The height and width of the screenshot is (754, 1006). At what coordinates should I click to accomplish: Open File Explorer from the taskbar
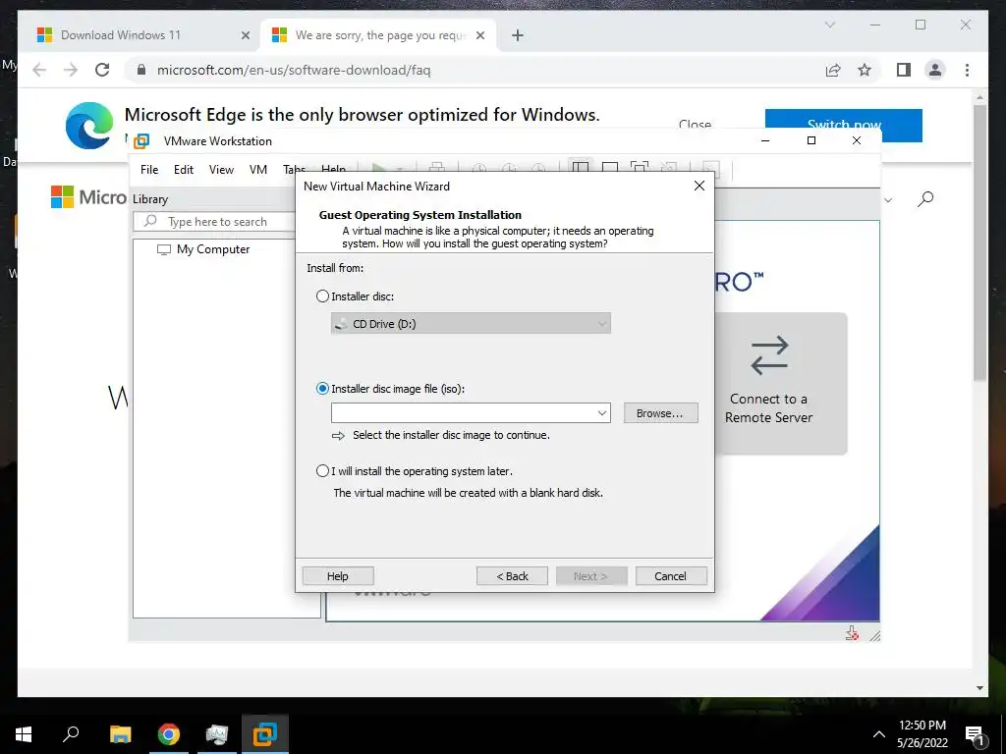120,733
